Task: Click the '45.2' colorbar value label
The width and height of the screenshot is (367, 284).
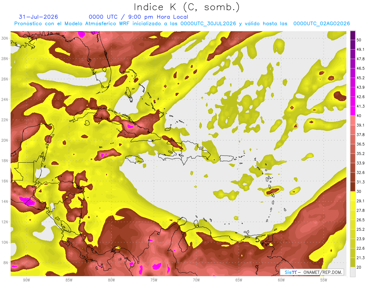Action: 361,78
